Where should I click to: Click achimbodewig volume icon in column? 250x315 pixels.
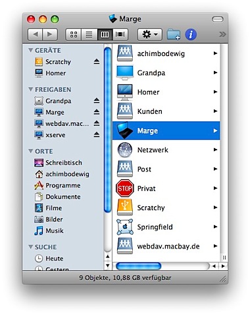coord(125,53)
